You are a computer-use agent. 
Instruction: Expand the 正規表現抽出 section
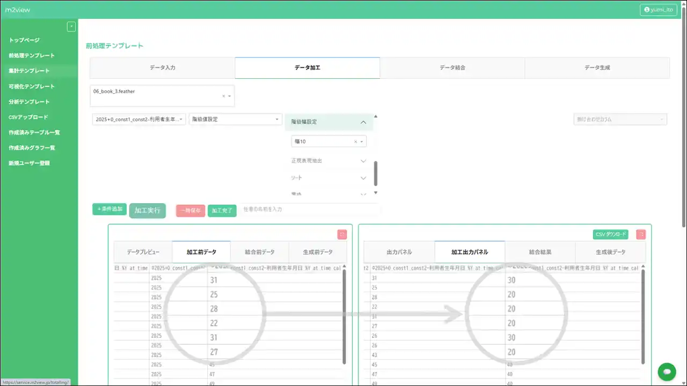click(x=363, y=161)
